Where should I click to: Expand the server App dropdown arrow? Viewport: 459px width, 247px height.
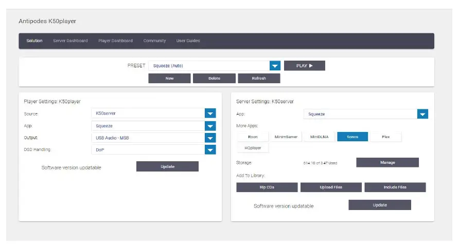pyautogui.click(x=422, y=114)
